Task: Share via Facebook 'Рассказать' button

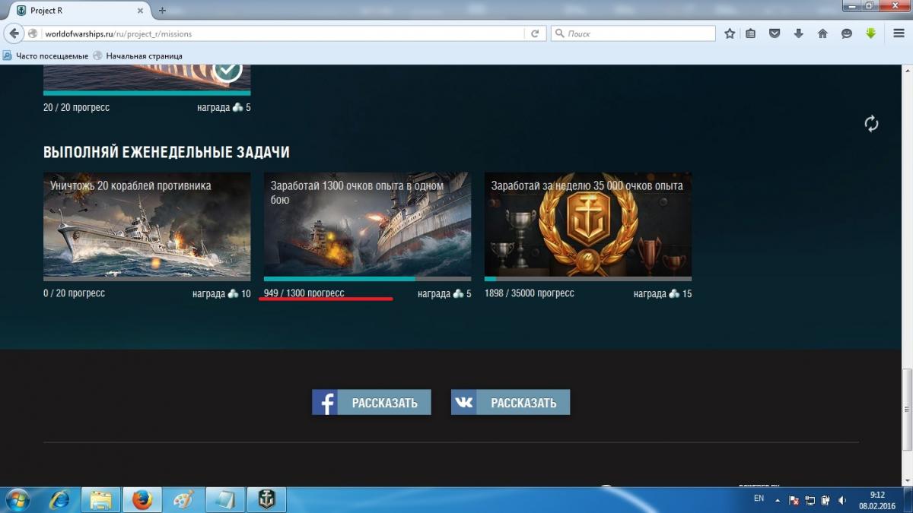Action: click(371, 403)
